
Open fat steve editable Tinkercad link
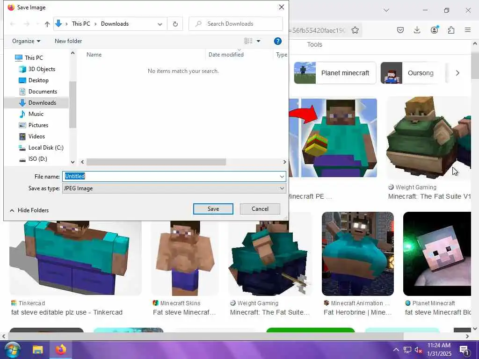coord(66,312)
